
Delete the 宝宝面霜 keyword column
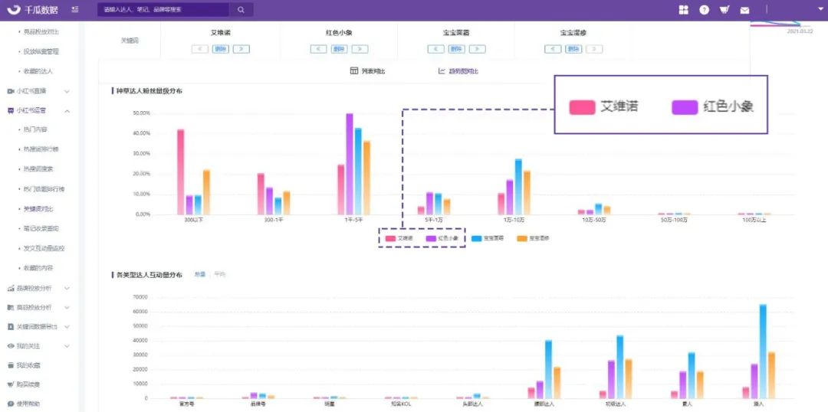(456, 49)
